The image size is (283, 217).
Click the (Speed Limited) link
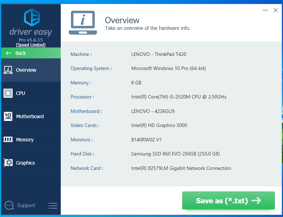[x=31, y=45]
